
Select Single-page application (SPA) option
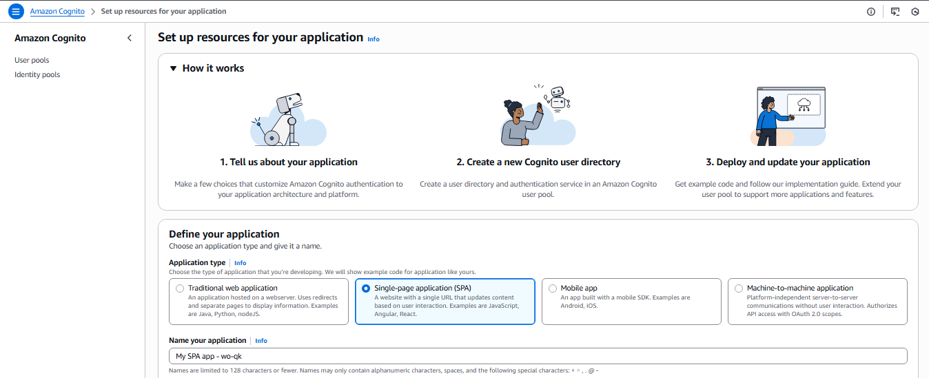point(366,288)
